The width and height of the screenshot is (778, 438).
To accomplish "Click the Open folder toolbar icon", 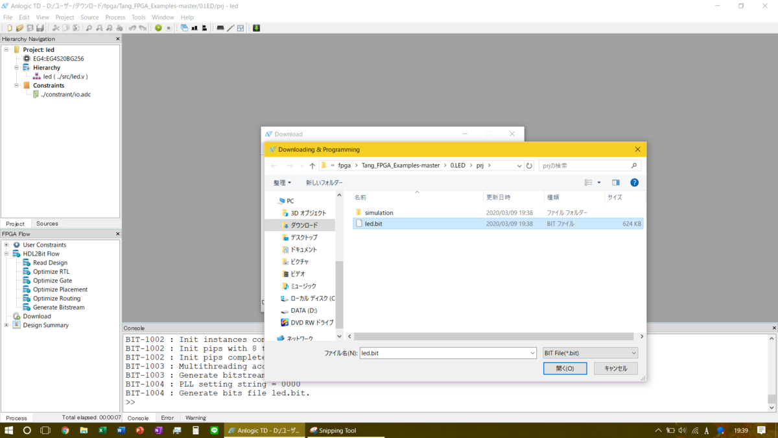I will [x=20, y=28].
